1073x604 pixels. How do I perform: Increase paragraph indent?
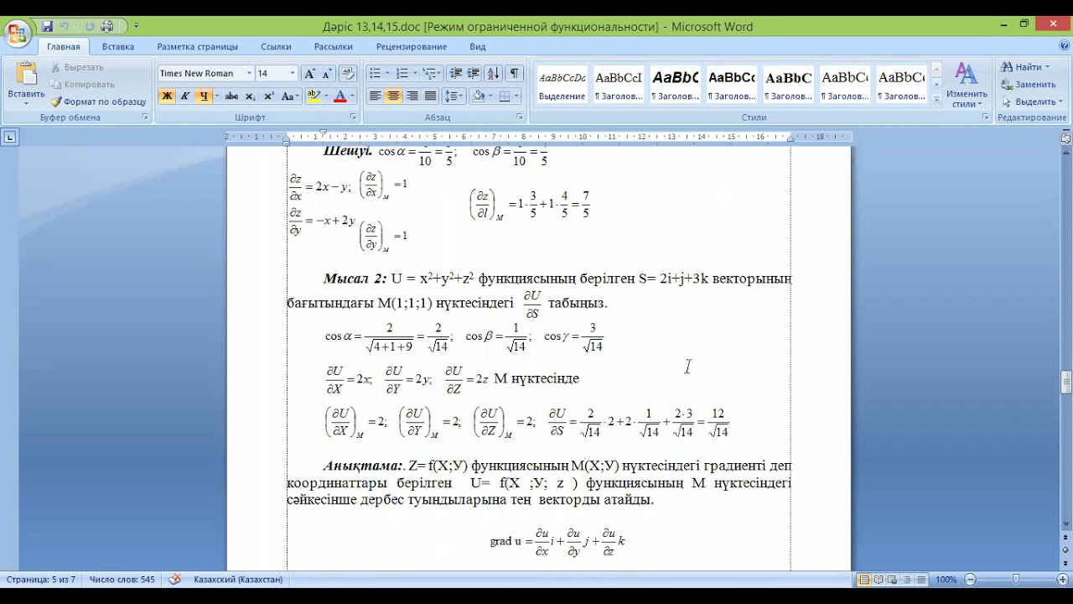[x=473, y=73]
